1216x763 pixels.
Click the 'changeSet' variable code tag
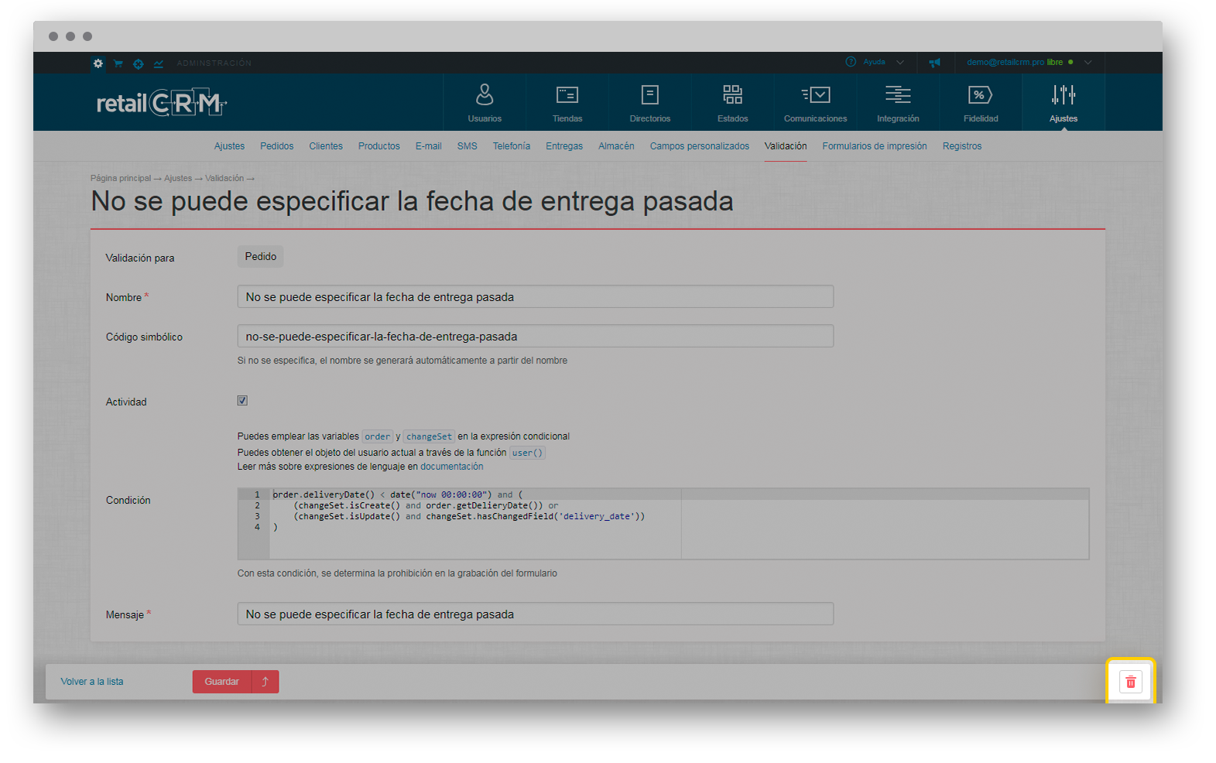coord(430,436)
